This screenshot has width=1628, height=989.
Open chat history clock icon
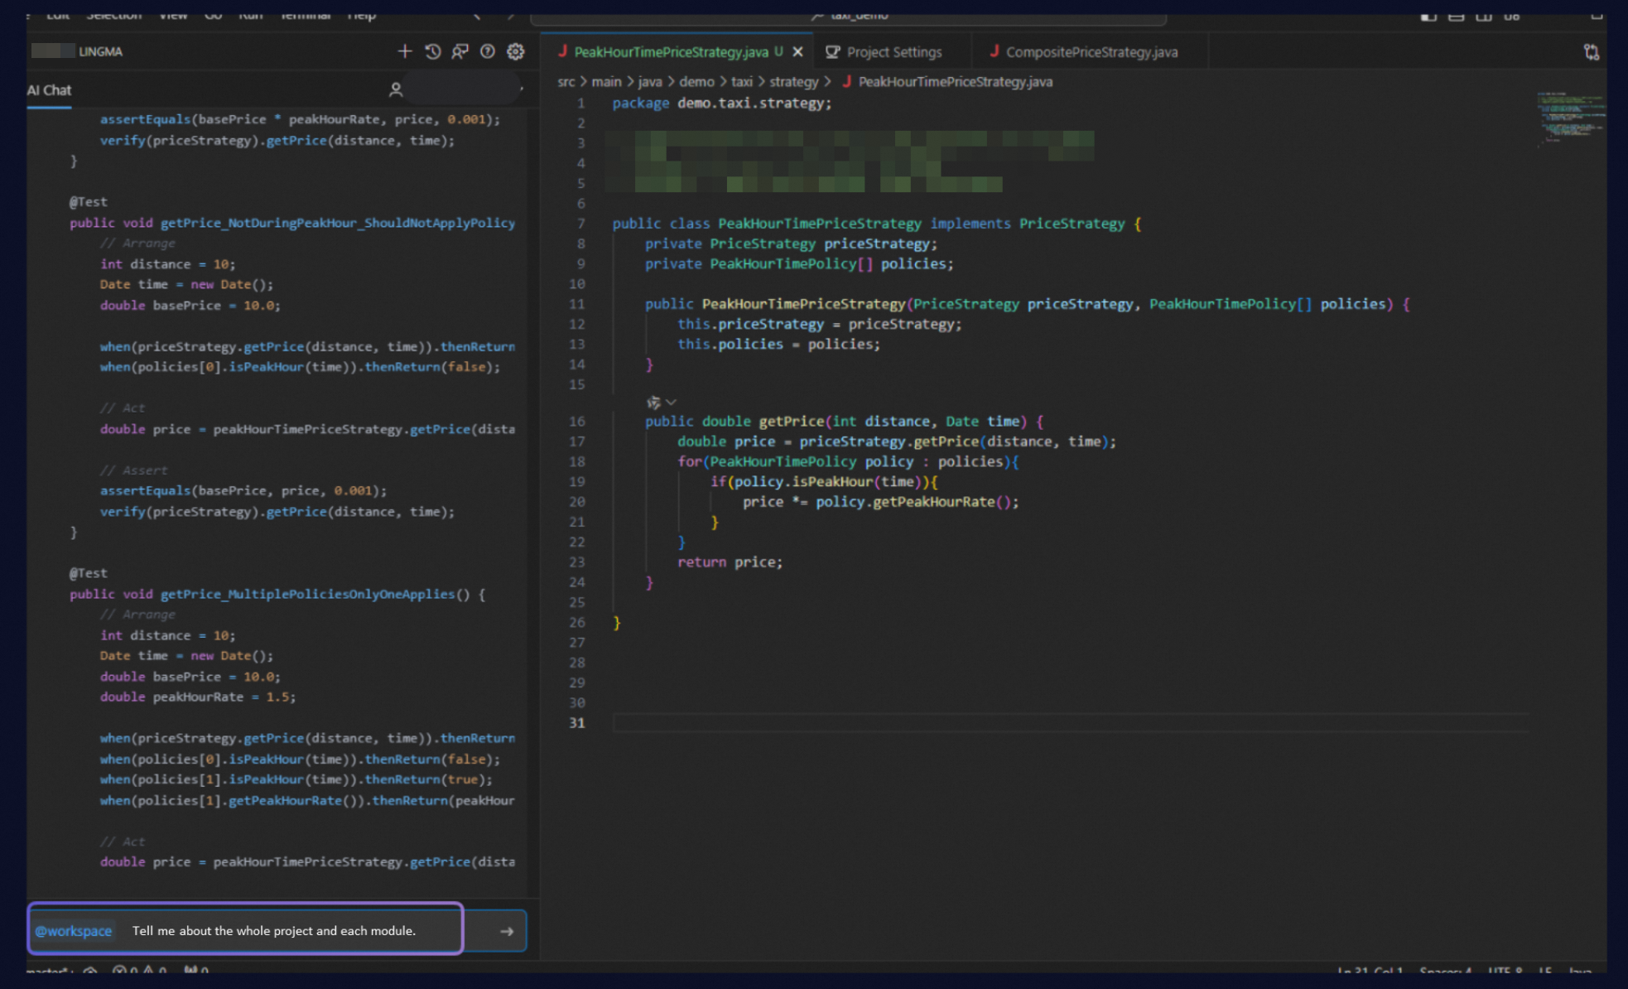coord(432,51)
